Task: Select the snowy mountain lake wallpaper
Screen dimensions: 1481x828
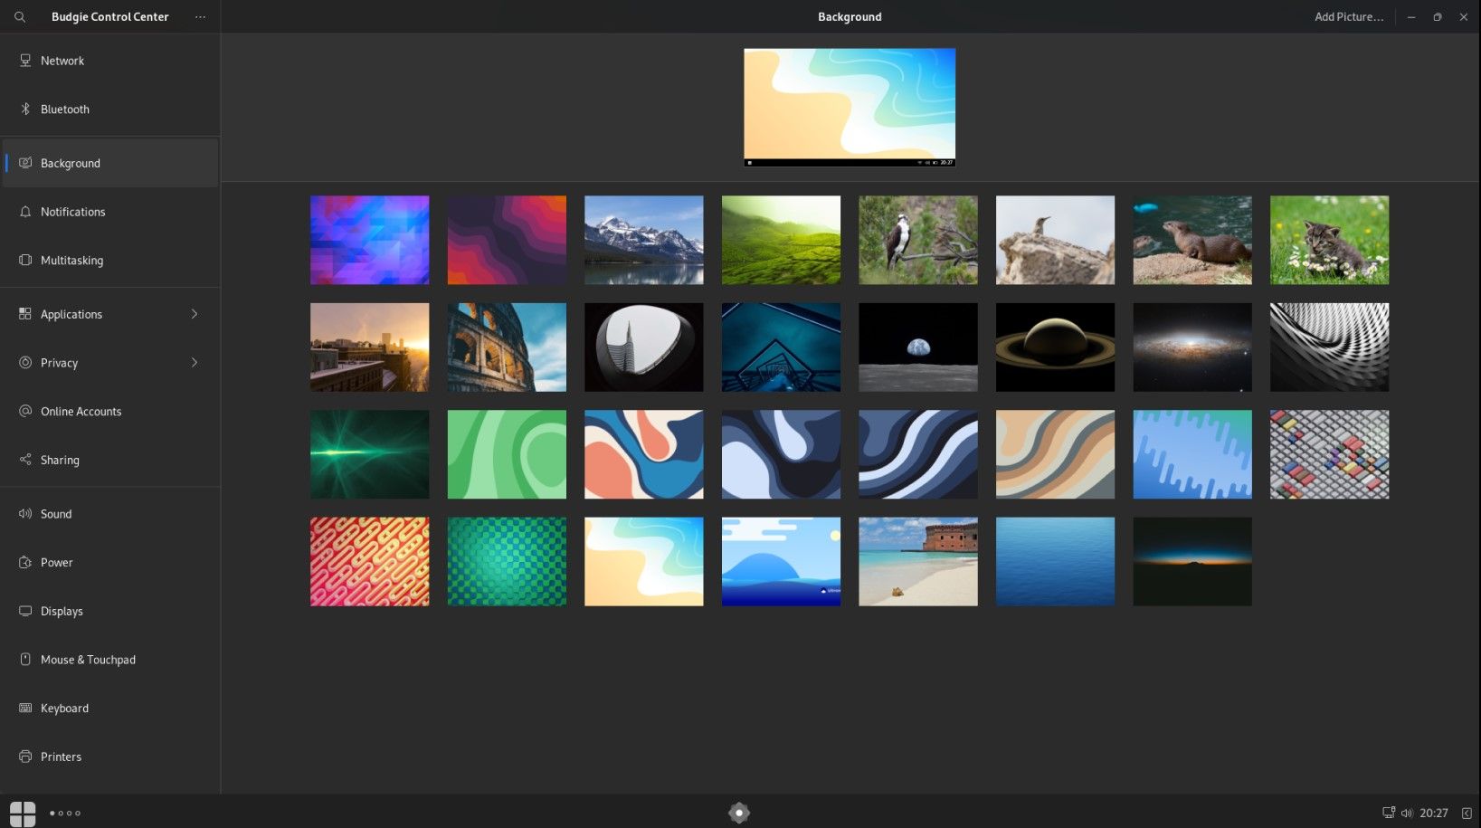Action: coord(643,240)
